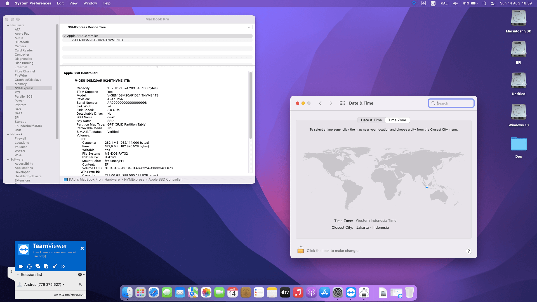Open TeamViewer chat bubbles icon

pyautogui.click(x=38, y=266)
